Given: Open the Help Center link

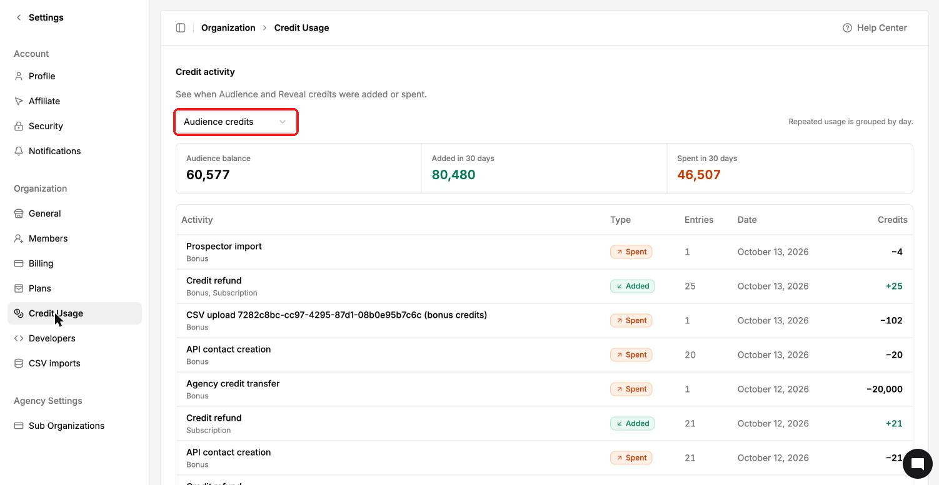Looking at the screenshot, I should (875, 27).
